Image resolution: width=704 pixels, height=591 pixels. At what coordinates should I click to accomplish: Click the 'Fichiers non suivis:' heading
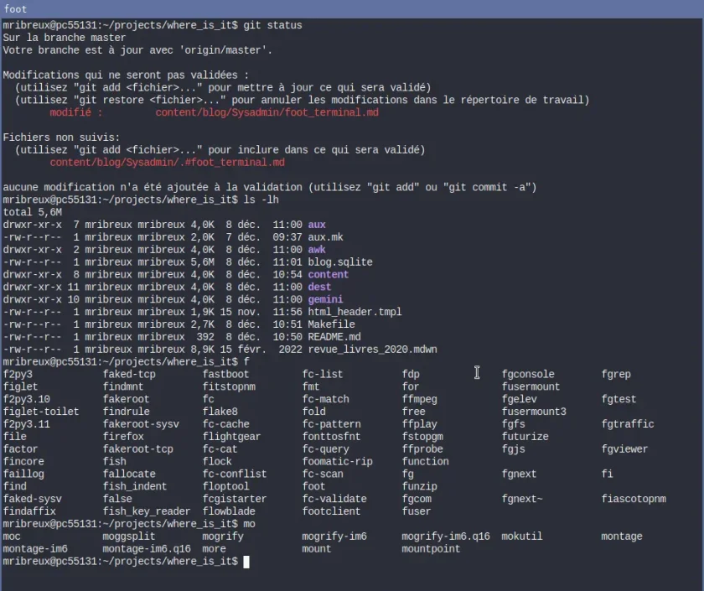[x=61, y=137]
